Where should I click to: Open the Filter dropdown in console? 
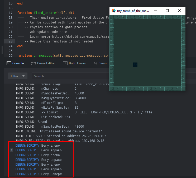(x=18, y=76)
